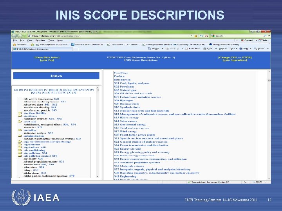Click the search magnifier icon in Google box

(265, 36)
